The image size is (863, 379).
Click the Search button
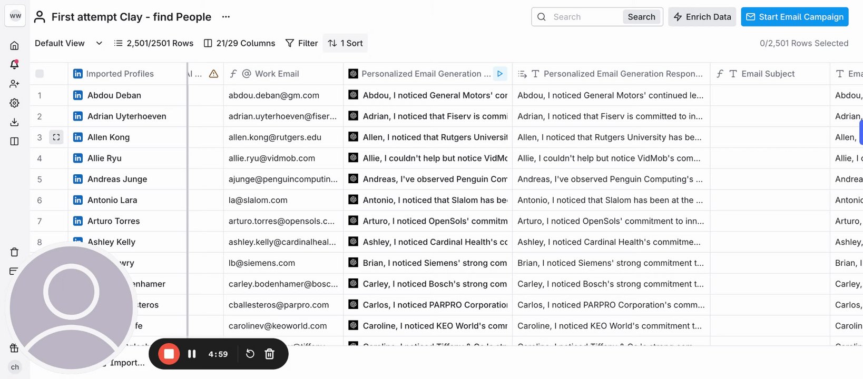coord(641,17)
